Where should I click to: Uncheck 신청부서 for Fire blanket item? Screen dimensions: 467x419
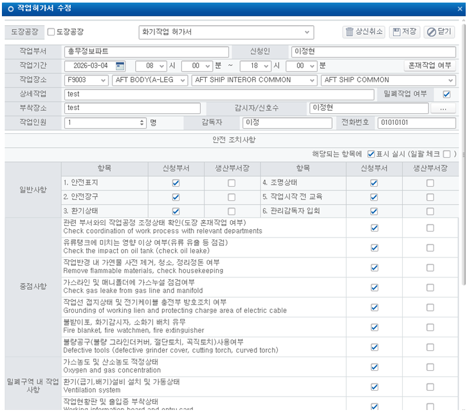[374, 327]
